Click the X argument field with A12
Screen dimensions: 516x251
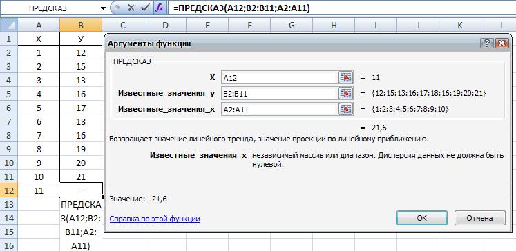280,77
